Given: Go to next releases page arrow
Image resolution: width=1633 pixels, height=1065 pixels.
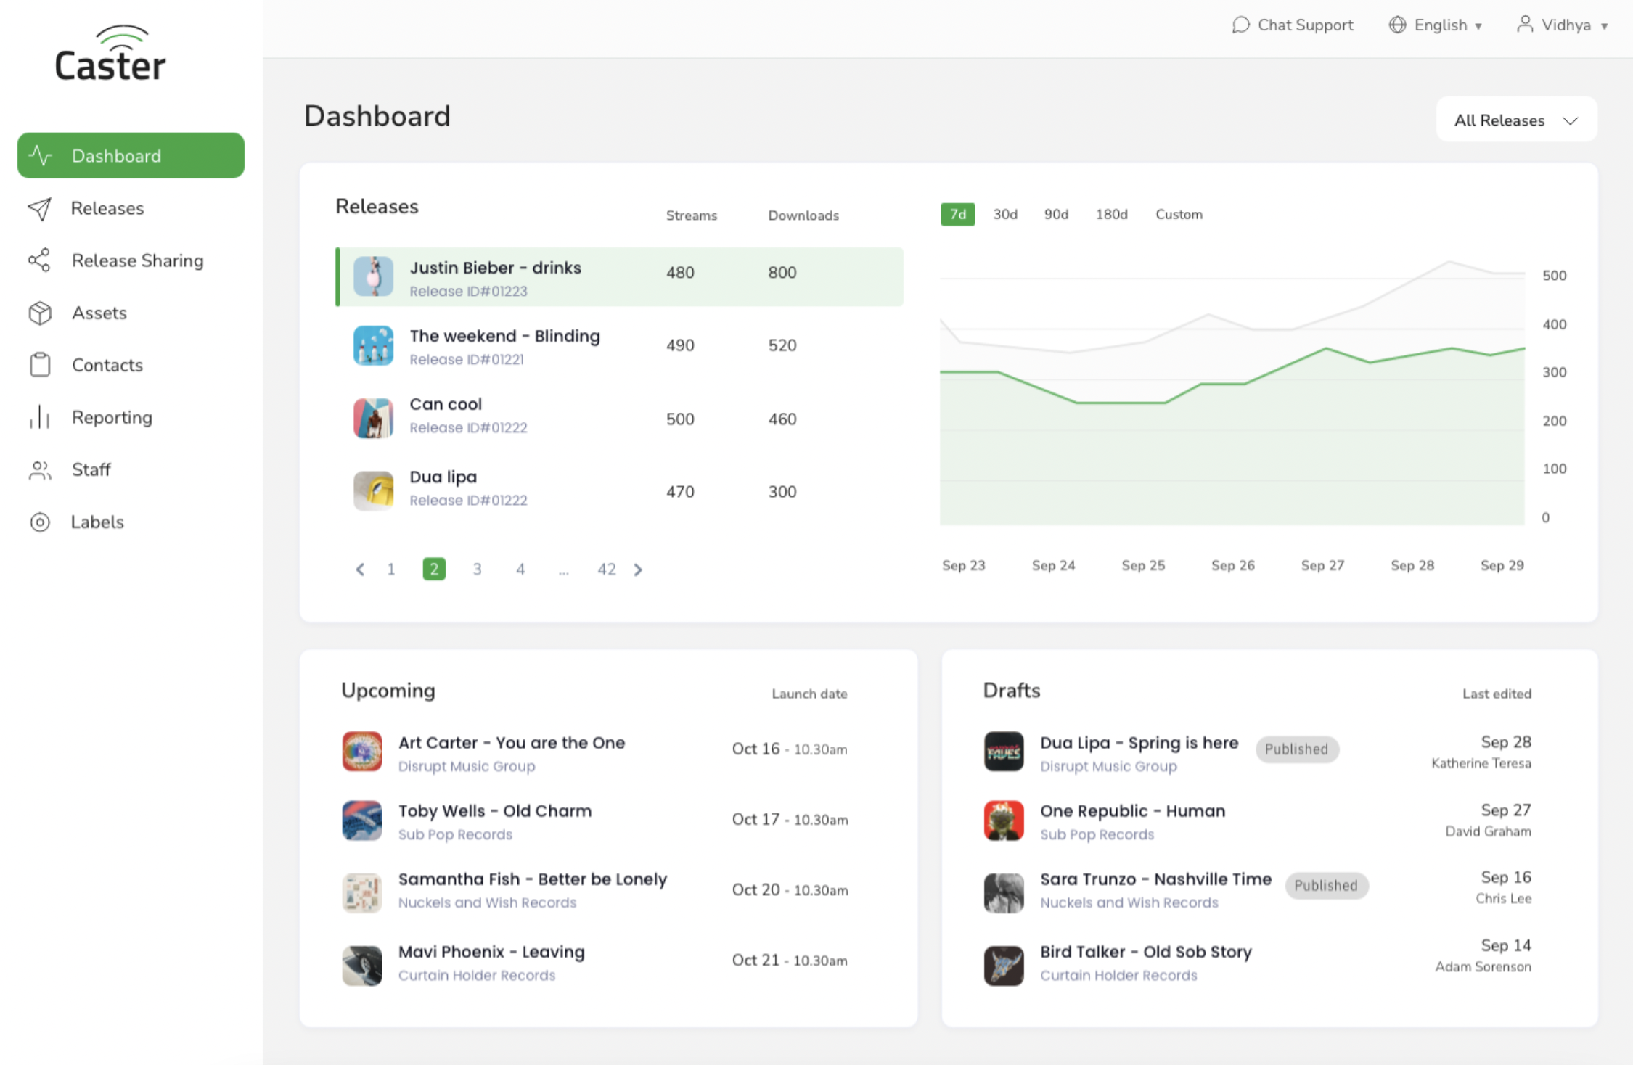Looking at the screenshot, I should 638,569.
